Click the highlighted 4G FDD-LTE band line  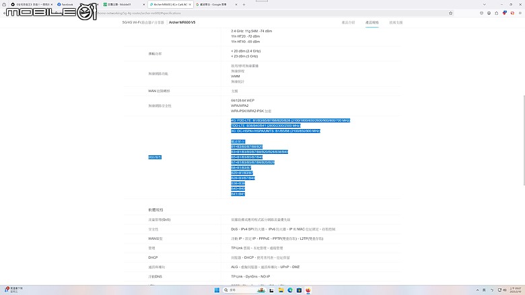tap(290, 120)
